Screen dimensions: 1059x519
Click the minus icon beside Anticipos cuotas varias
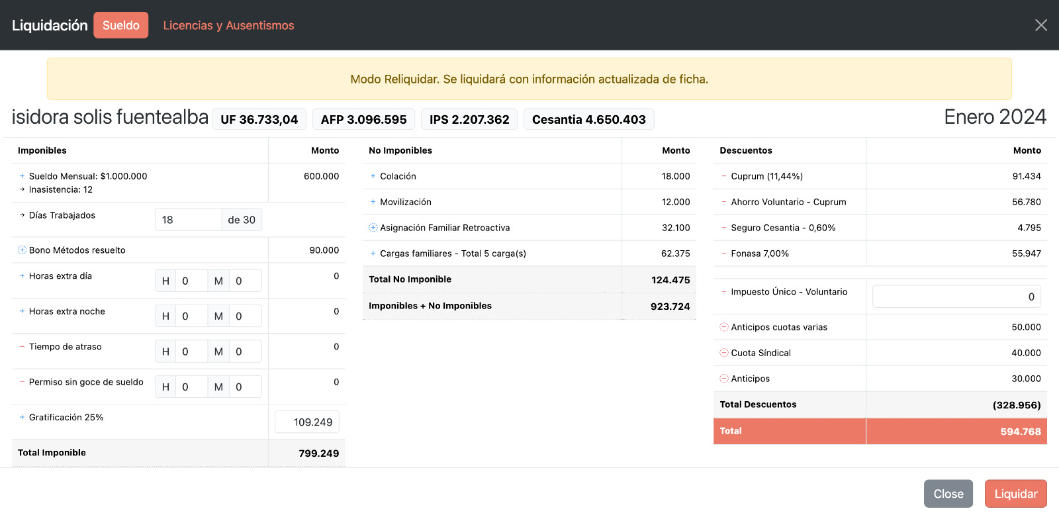pyautogui.click(x=724, y=327)
